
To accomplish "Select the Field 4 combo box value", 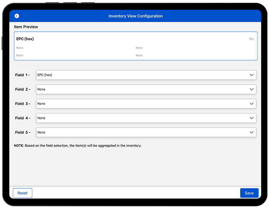I will pos(143,118).
